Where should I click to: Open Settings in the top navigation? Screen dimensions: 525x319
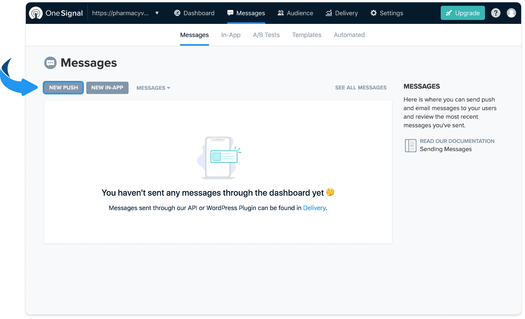(386, 13)
